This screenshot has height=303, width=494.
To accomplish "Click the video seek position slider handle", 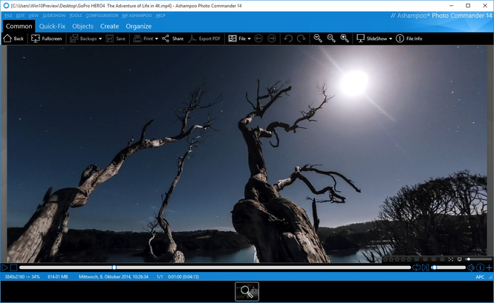I will (114, 267).
